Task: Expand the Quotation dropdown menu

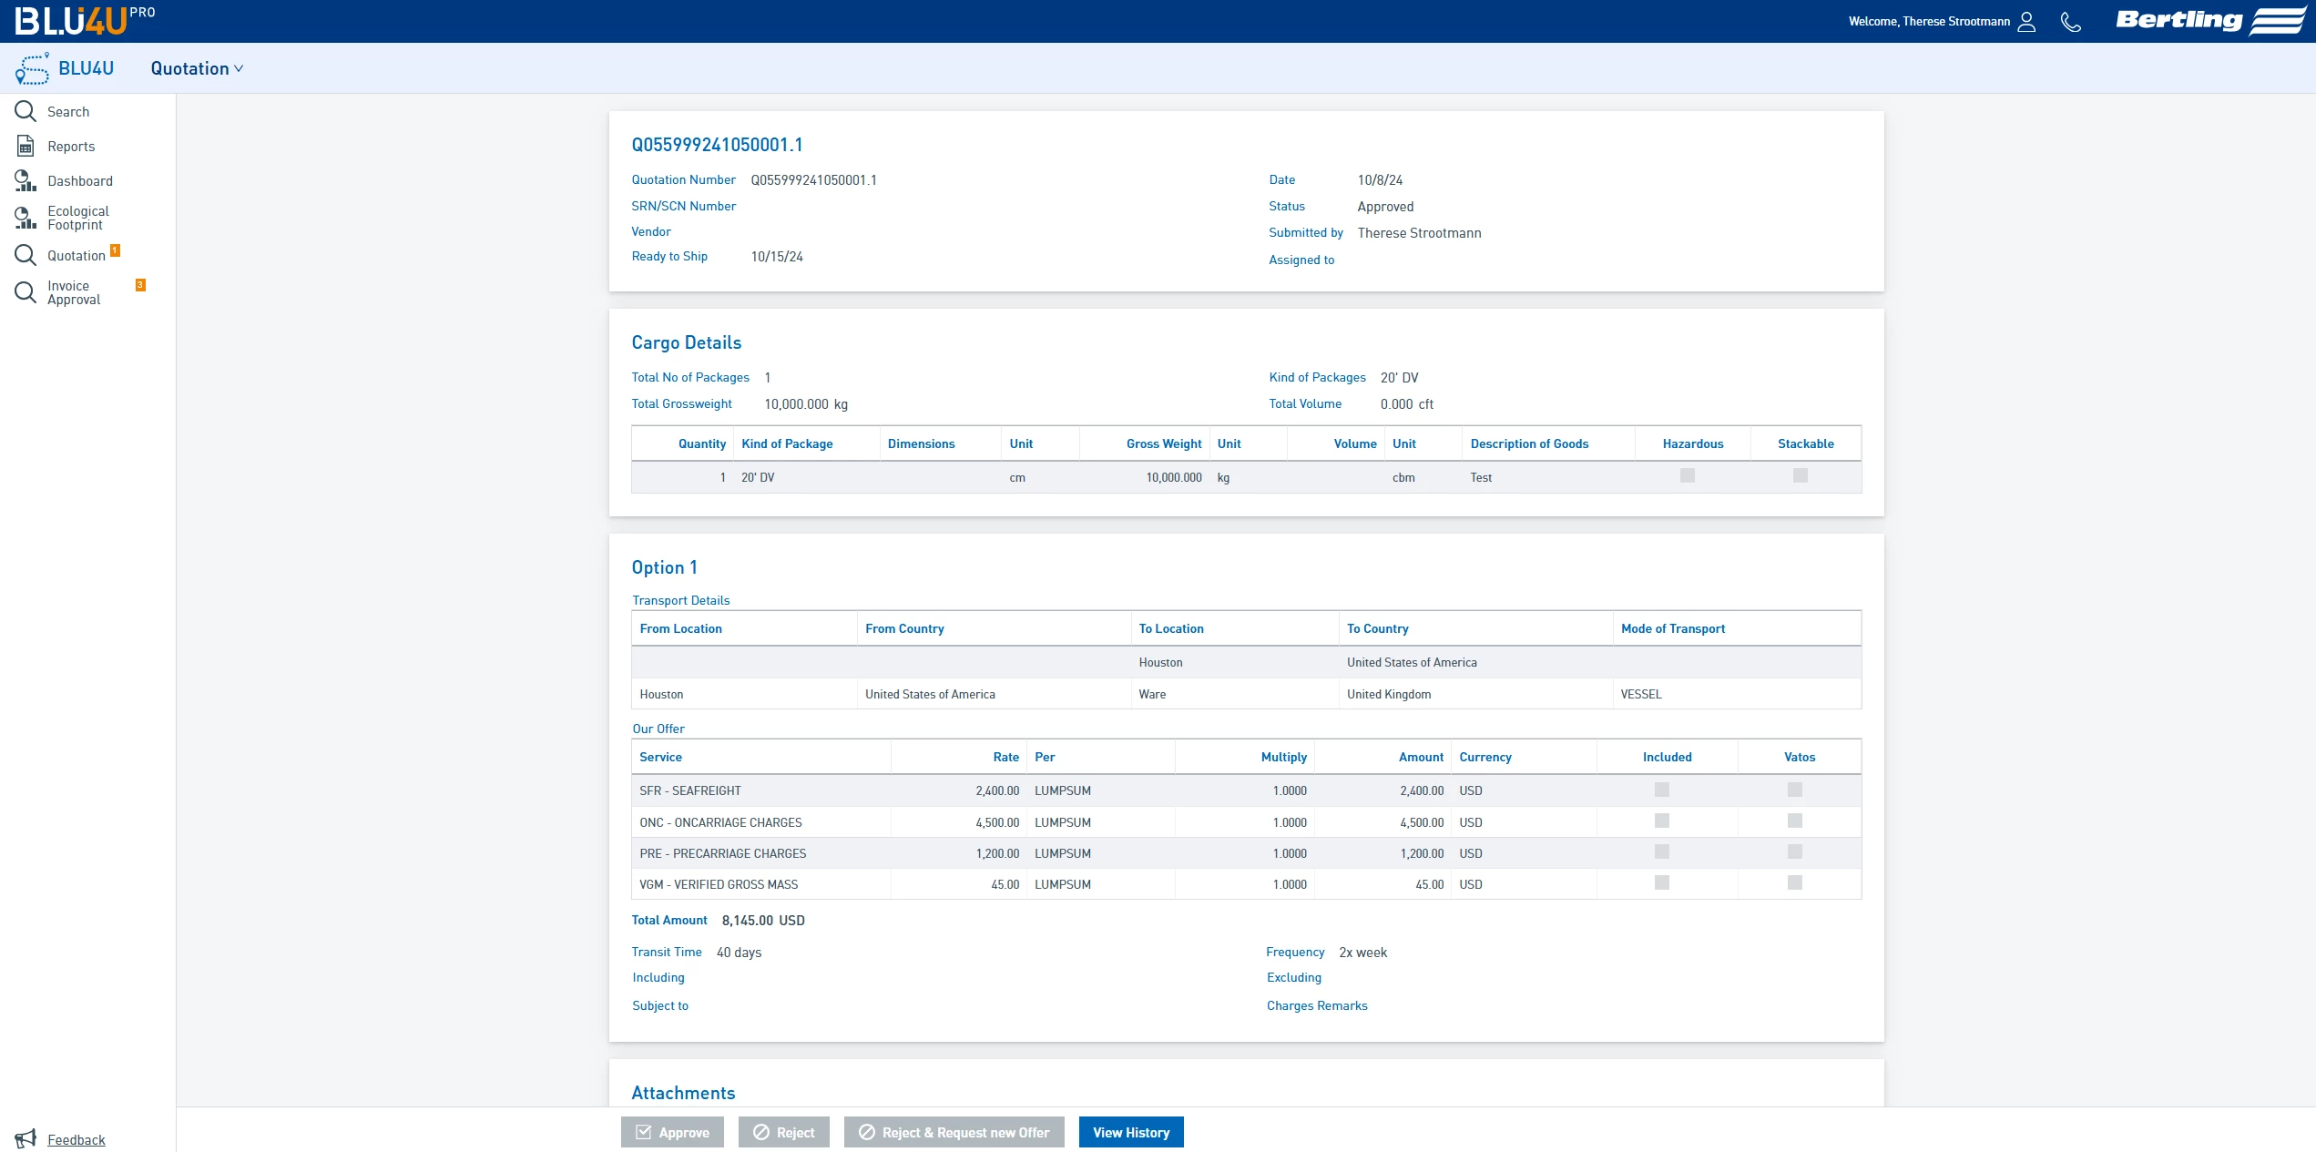Action: coord(197,69)
